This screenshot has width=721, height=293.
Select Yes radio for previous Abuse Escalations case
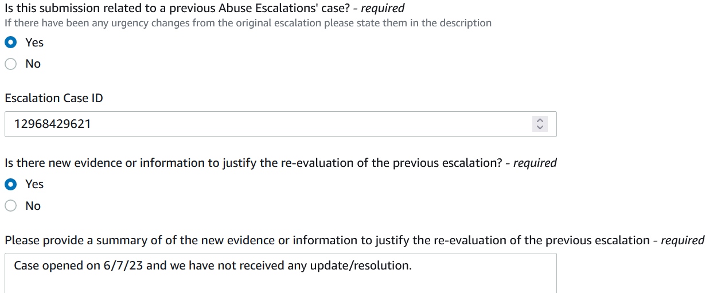point(10,42)
